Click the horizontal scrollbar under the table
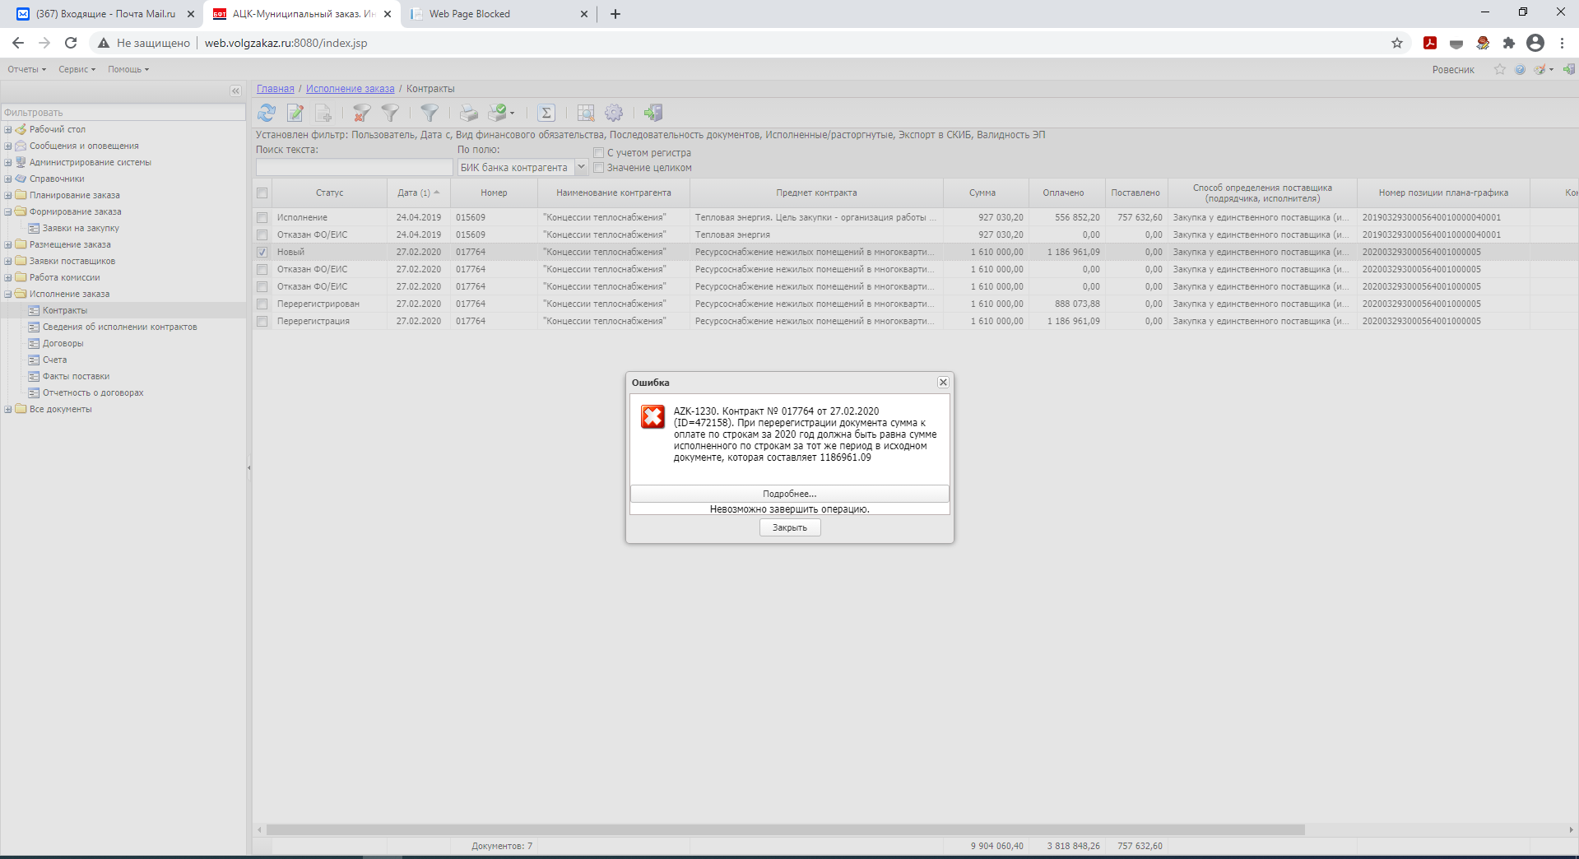This screenshot has height=859, width=1579. coord(785,830)
